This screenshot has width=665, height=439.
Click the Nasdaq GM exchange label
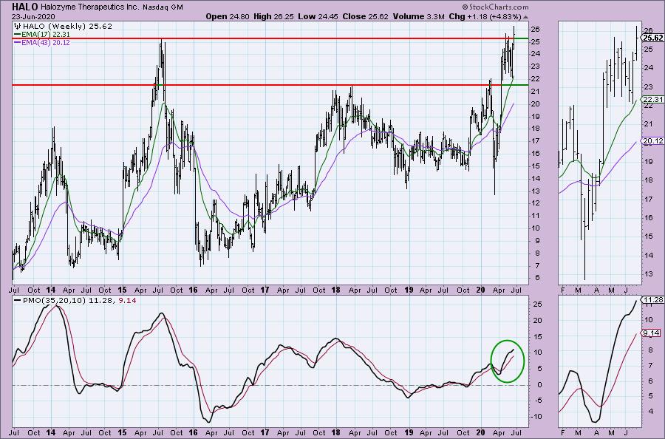[x=163, y=7]
